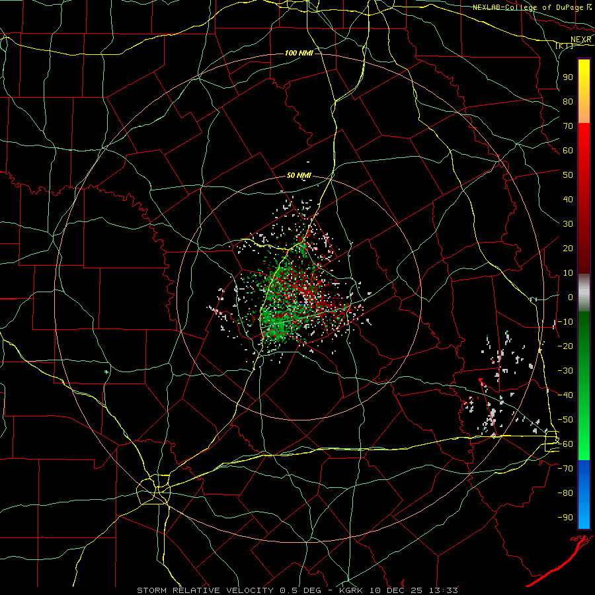This screenshot has height=595, width=595.
Task: Click the positive 10 scale value
Action: coord(568,273)
